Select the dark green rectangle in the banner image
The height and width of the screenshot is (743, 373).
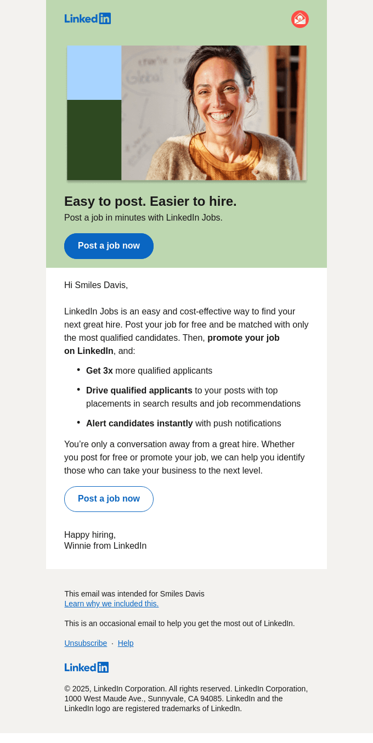coord(93,139)
